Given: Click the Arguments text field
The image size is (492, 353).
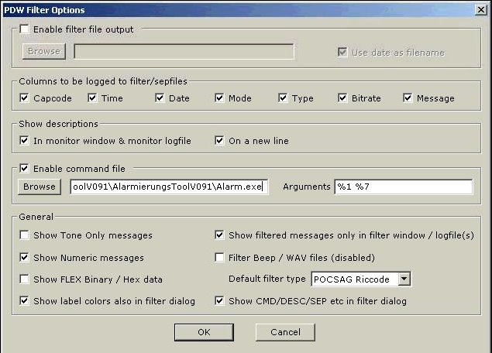Looking at the screenshot, I should coord(402,187).
